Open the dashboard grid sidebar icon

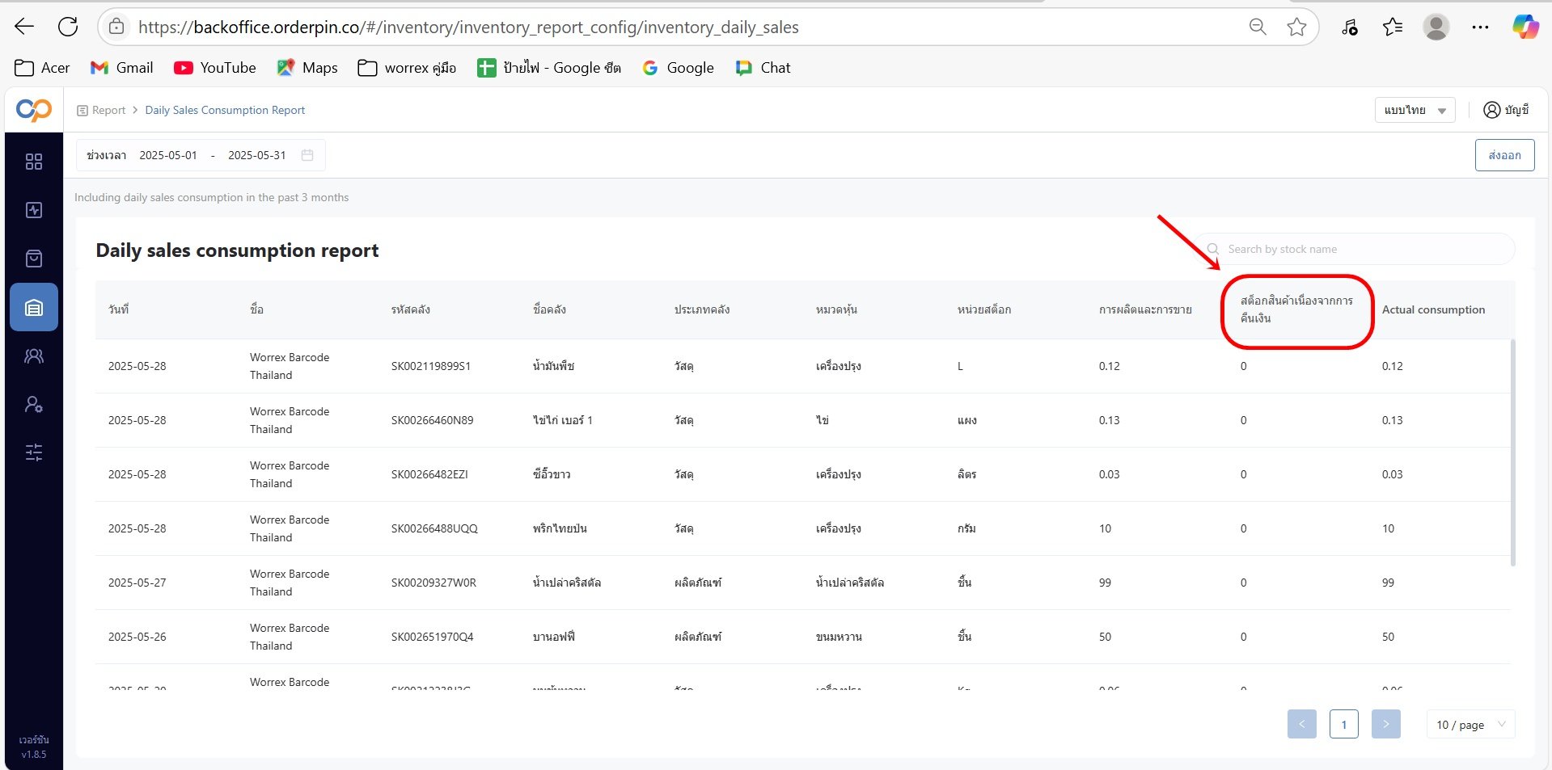click(34, 162)
